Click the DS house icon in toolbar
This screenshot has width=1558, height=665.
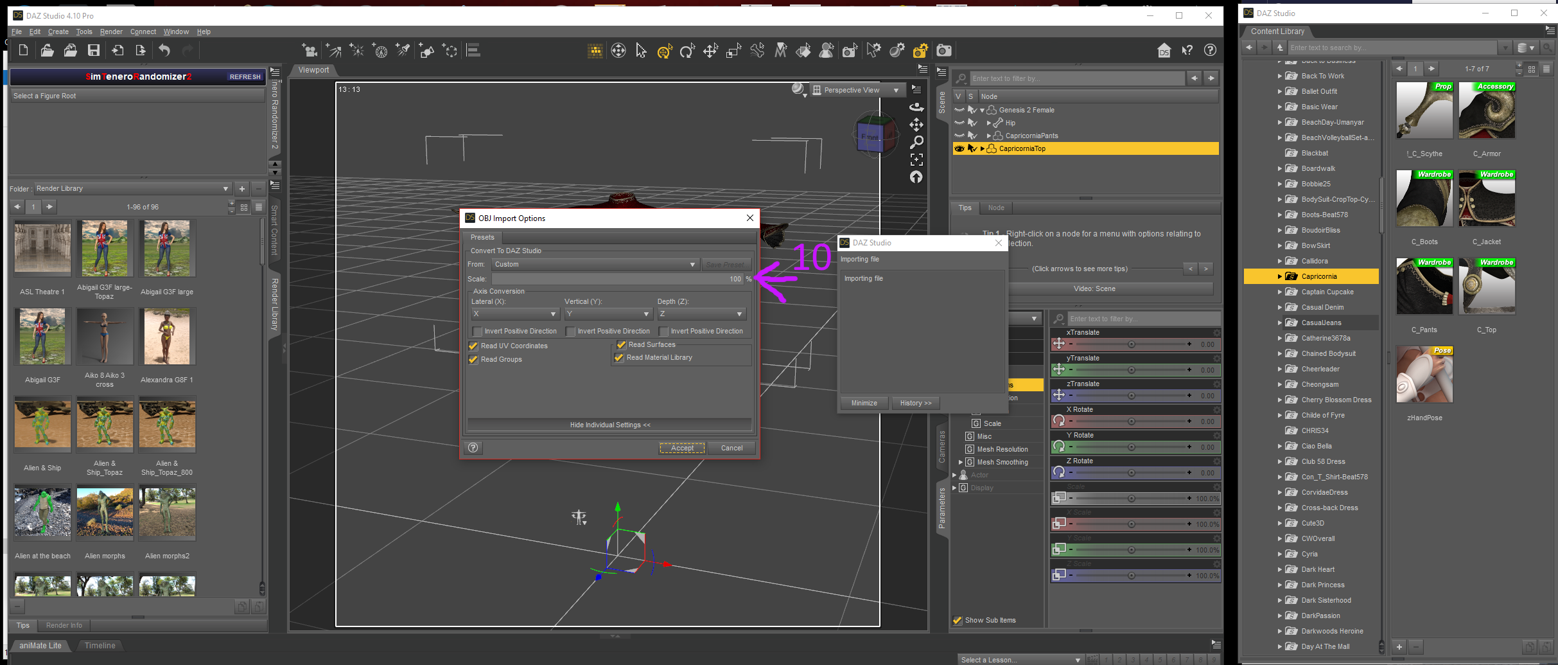point(1164,50)
